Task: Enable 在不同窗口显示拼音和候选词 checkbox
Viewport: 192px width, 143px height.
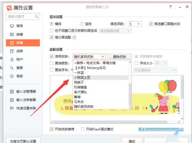Action: (x=51, y=31)
